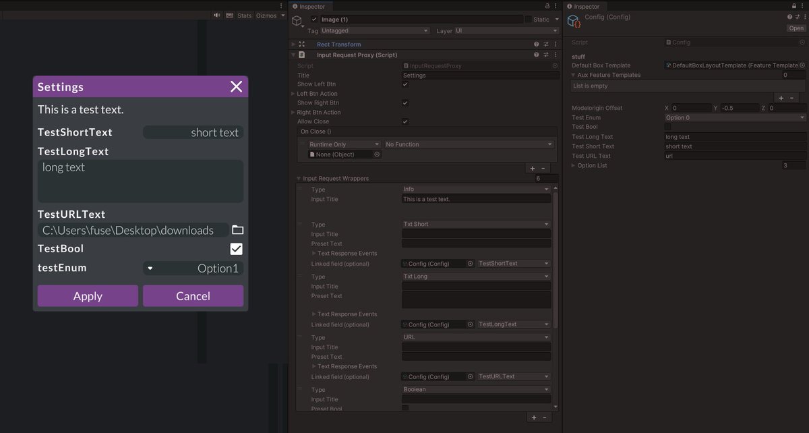Open presets for the Rect Transform component
Viewport: 809px width, 433px height.
[x=546, y=44]
